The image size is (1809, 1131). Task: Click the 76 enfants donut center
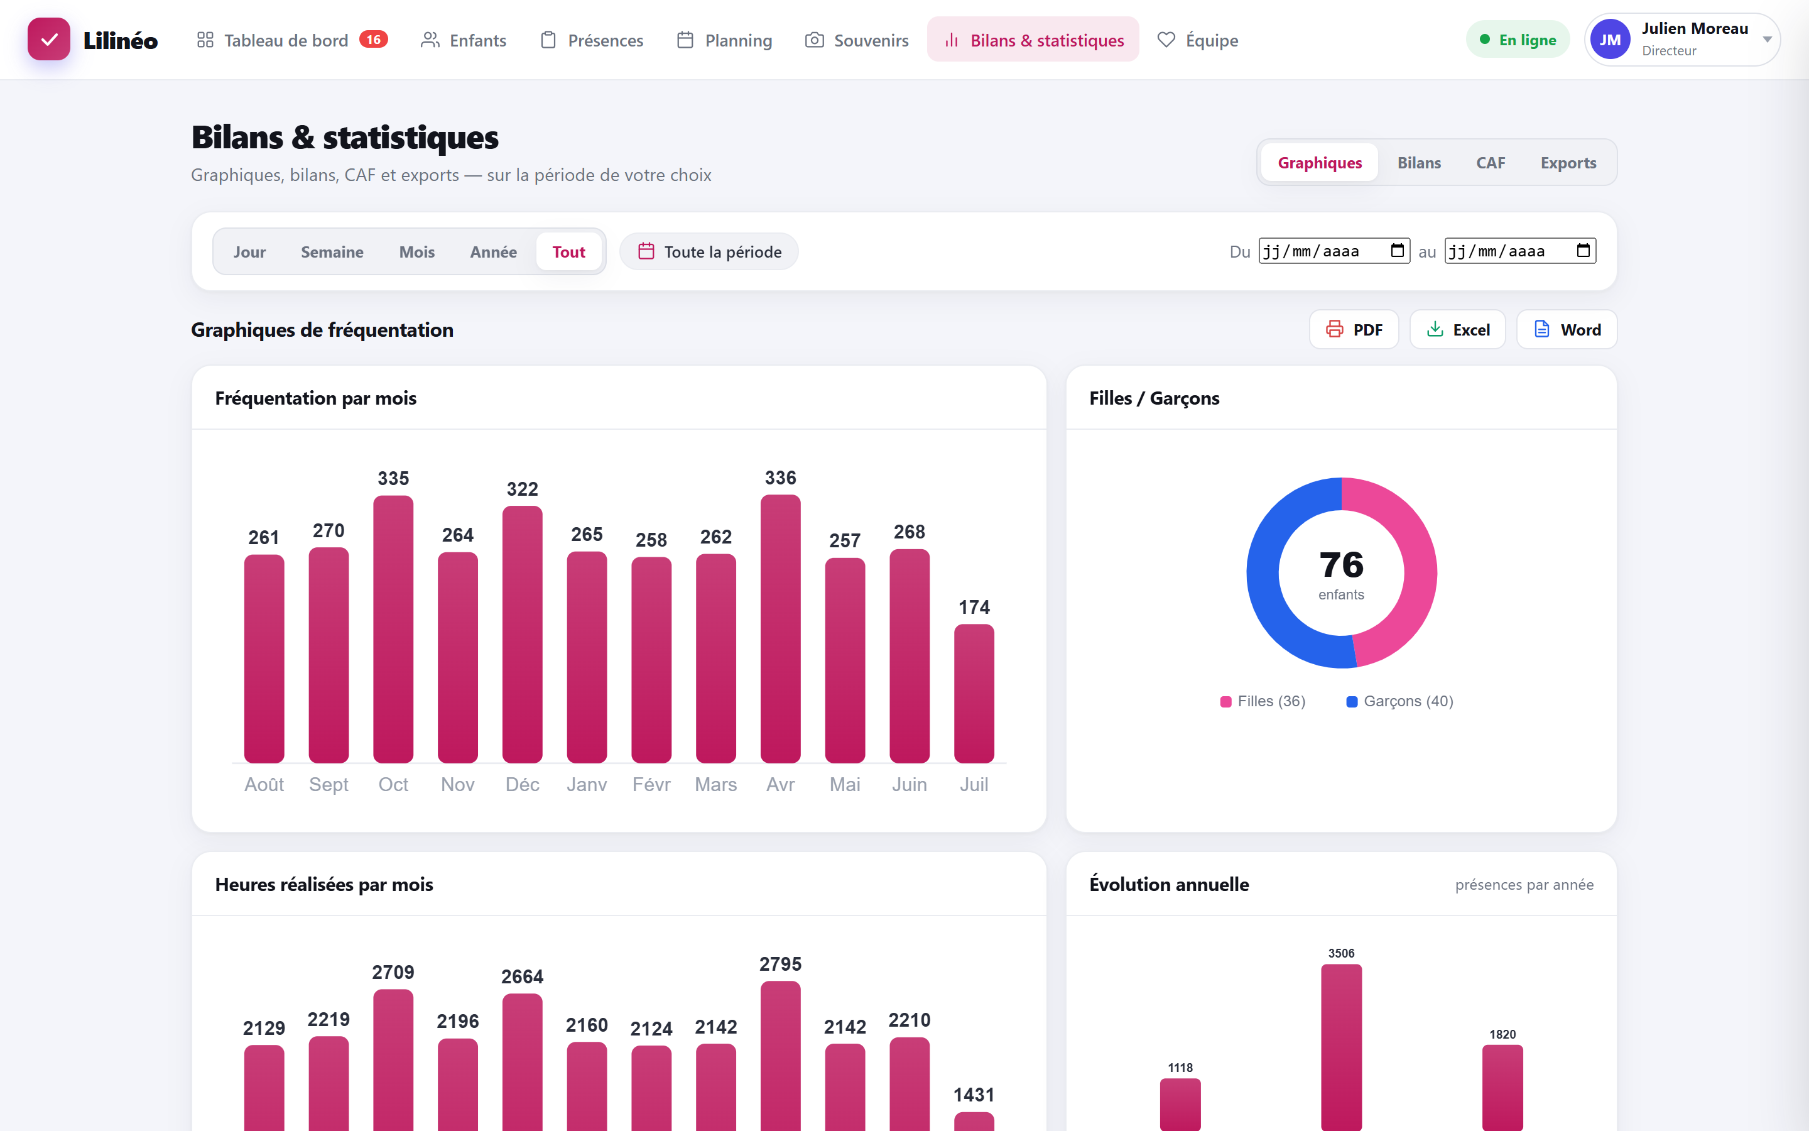tap(1341, 574)
